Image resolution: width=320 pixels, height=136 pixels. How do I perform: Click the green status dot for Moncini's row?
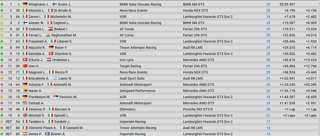pos(2,10)
